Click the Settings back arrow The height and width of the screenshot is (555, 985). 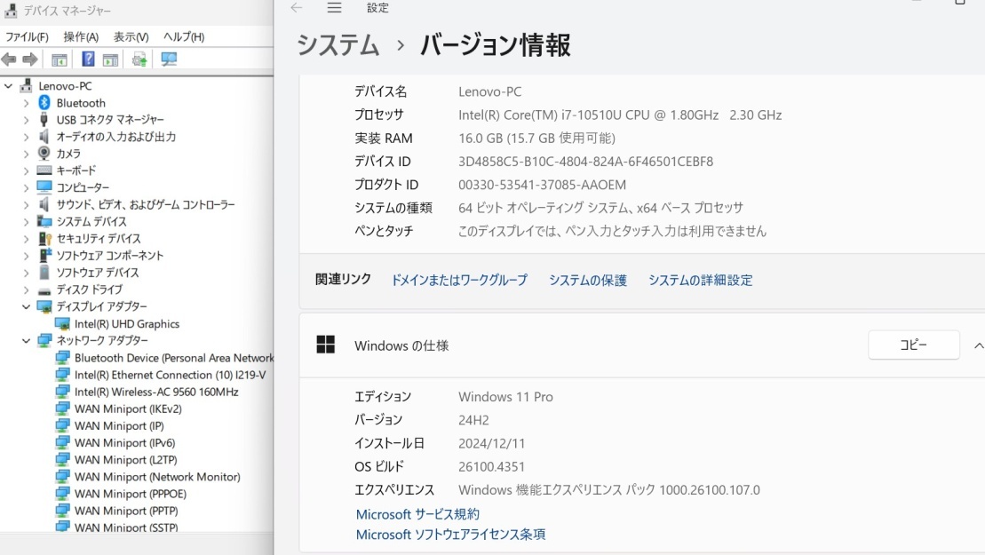297,7
